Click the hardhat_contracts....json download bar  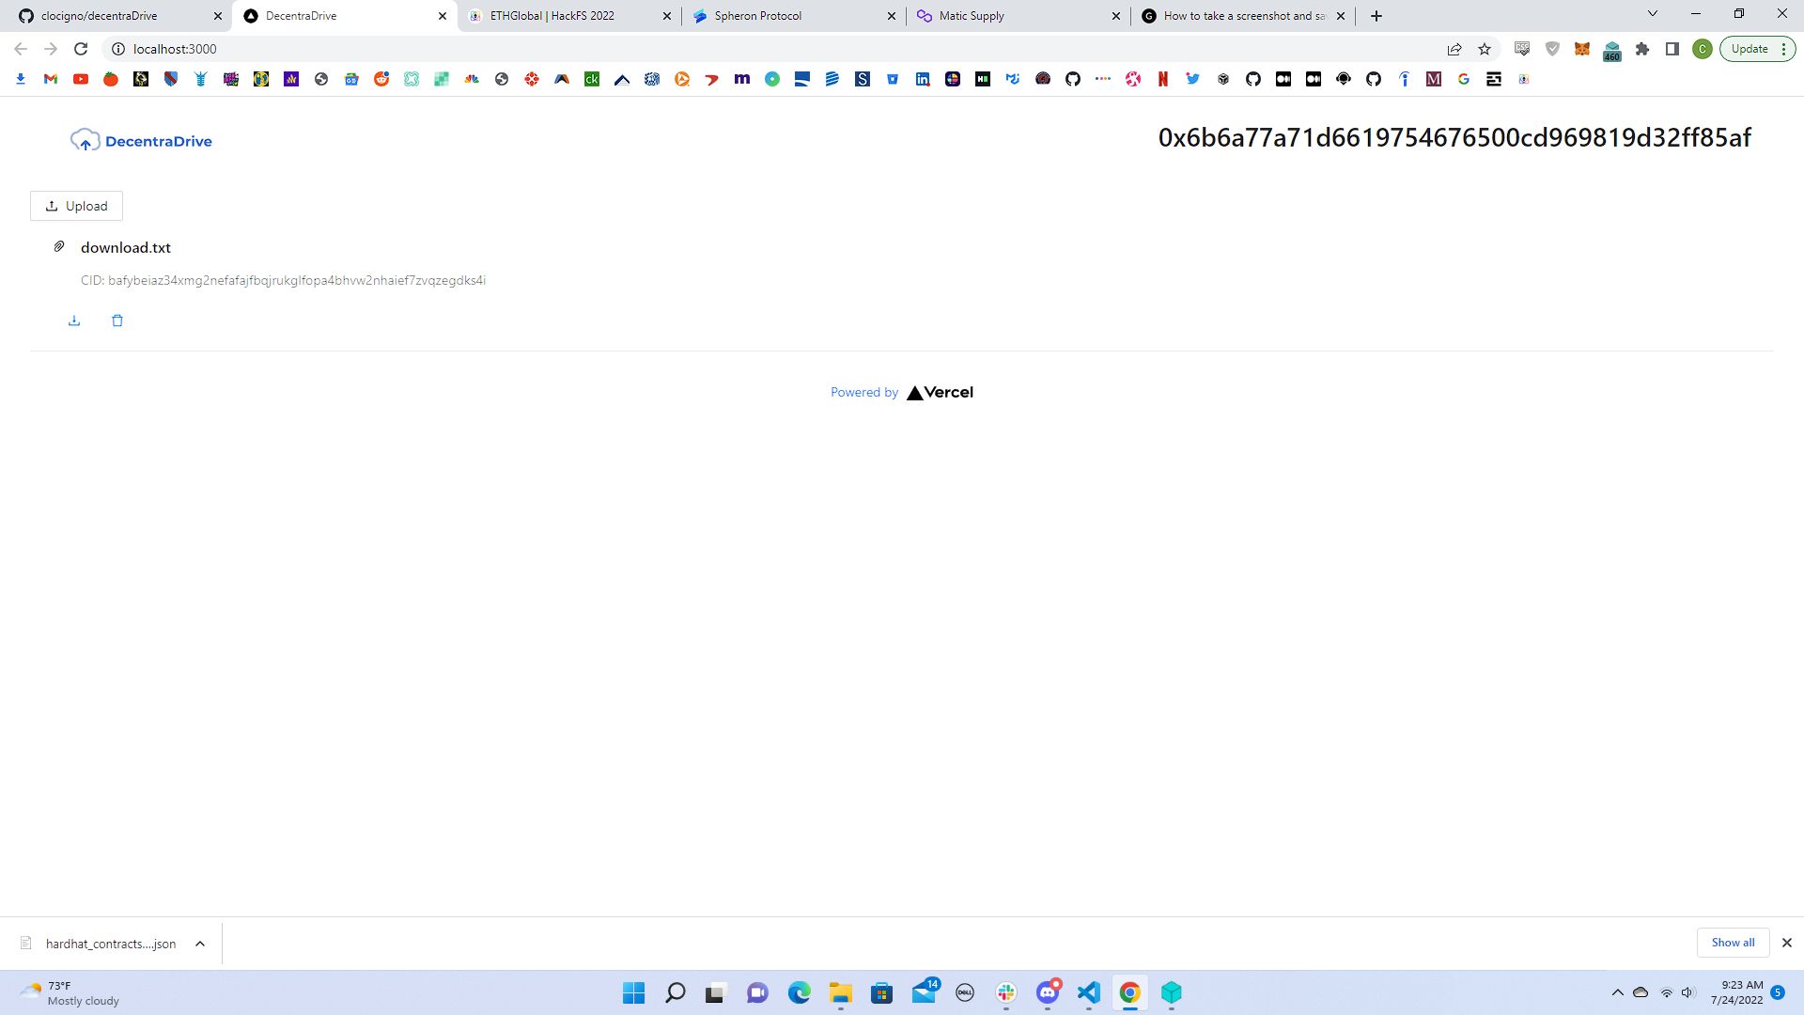coord(110,944)
